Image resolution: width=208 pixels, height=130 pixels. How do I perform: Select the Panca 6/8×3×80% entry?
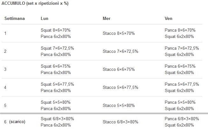point(182,119)
